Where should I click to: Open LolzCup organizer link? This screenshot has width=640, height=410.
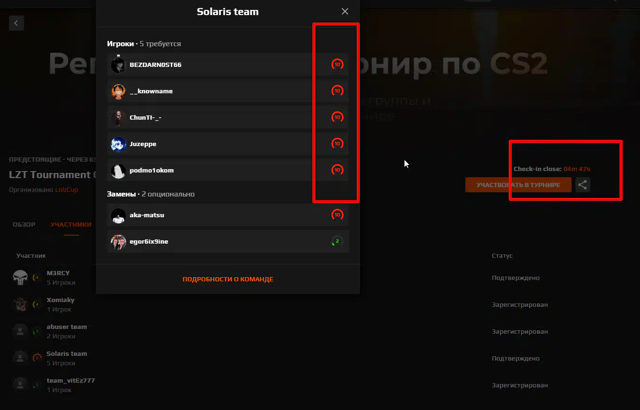click(x=67, y=189)
